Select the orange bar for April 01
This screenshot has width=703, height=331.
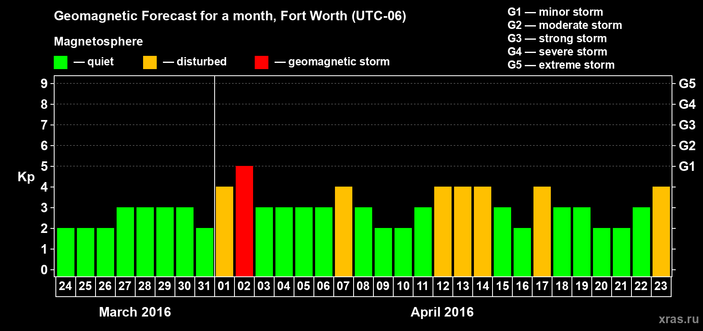(225, 232)
